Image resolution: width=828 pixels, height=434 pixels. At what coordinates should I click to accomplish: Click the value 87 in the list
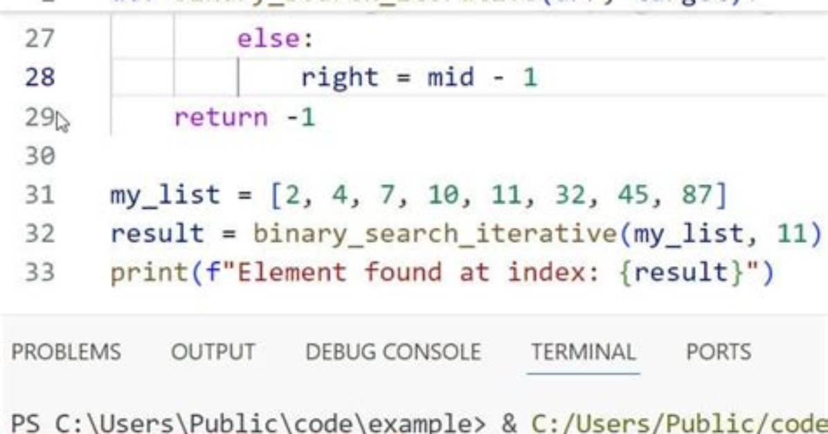tap(696, 195)
